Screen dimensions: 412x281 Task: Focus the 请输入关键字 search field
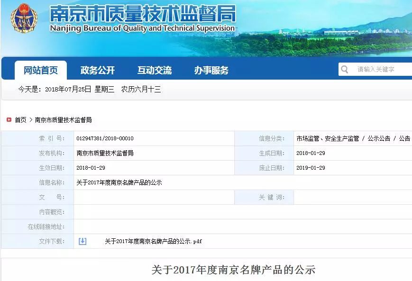click(x=379, y=70)
